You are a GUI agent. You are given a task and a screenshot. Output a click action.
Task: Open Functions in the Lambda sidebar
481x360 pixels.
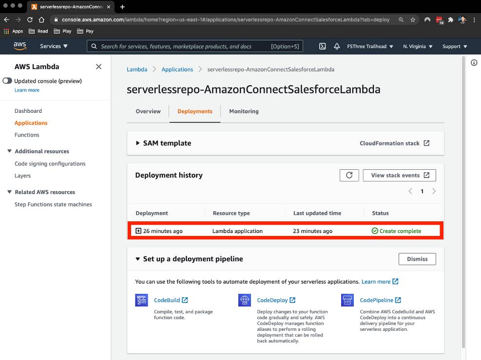pos(27,135)
